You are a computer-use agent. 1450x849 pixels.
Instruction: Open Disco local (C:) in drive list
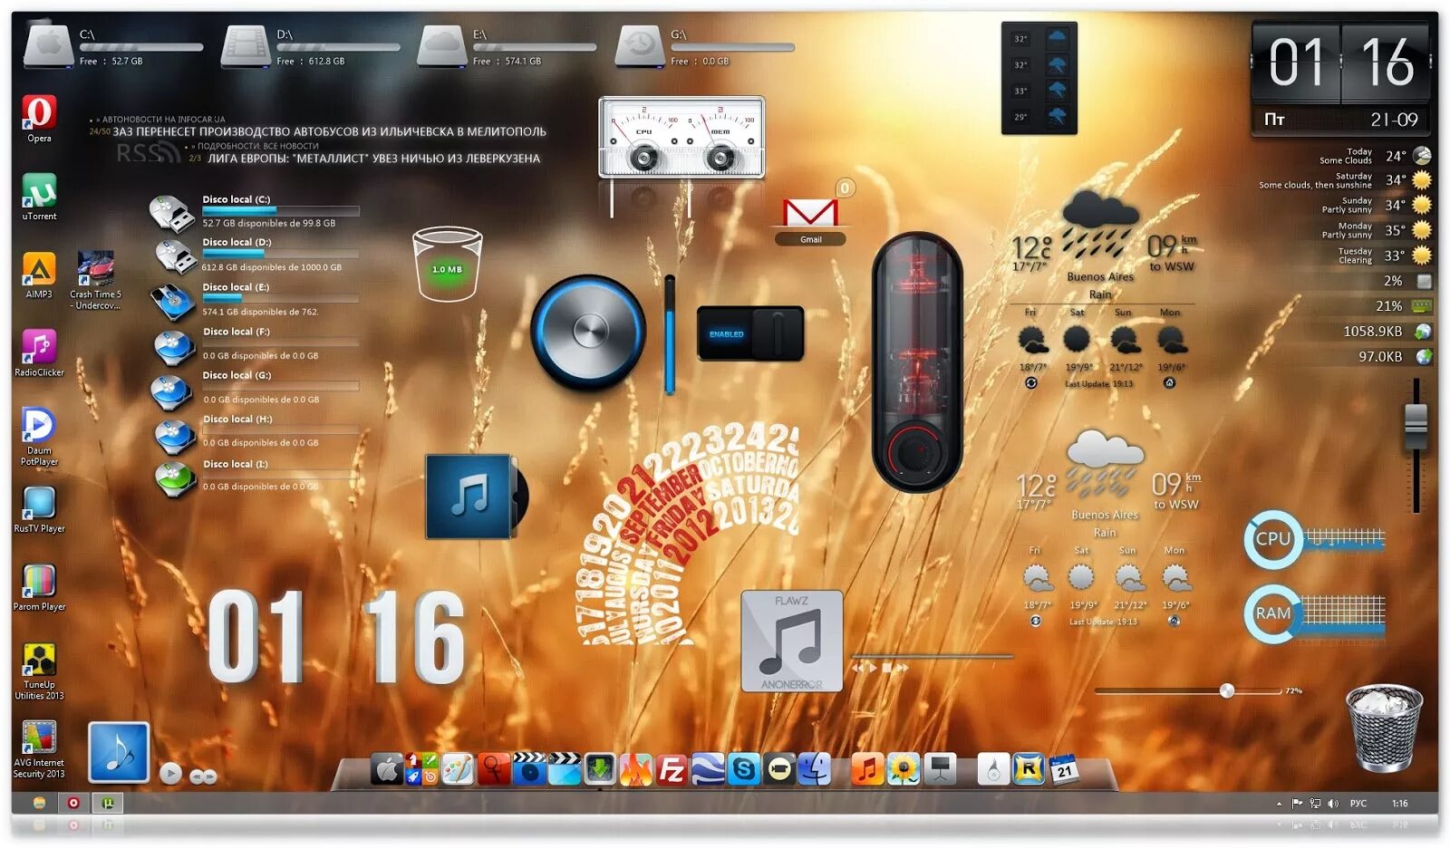pos(255,211)
